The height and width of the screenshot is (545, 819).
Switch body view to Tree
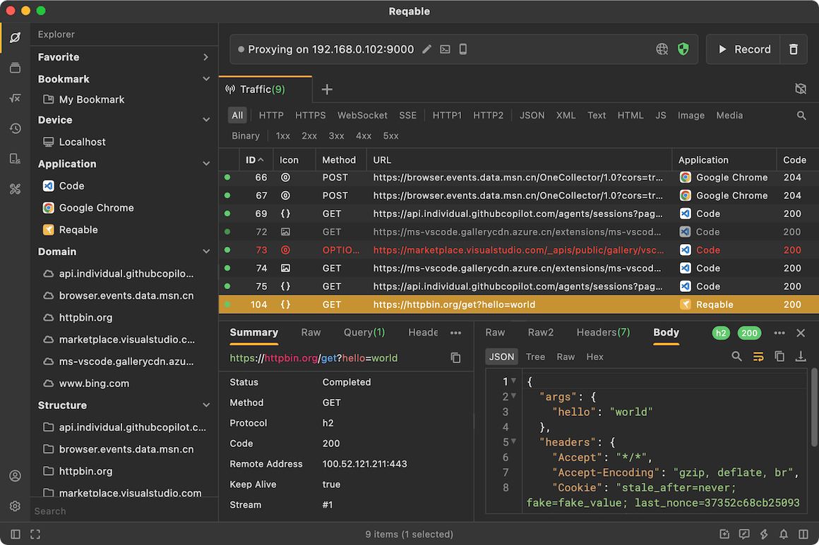tap(535, 357)
